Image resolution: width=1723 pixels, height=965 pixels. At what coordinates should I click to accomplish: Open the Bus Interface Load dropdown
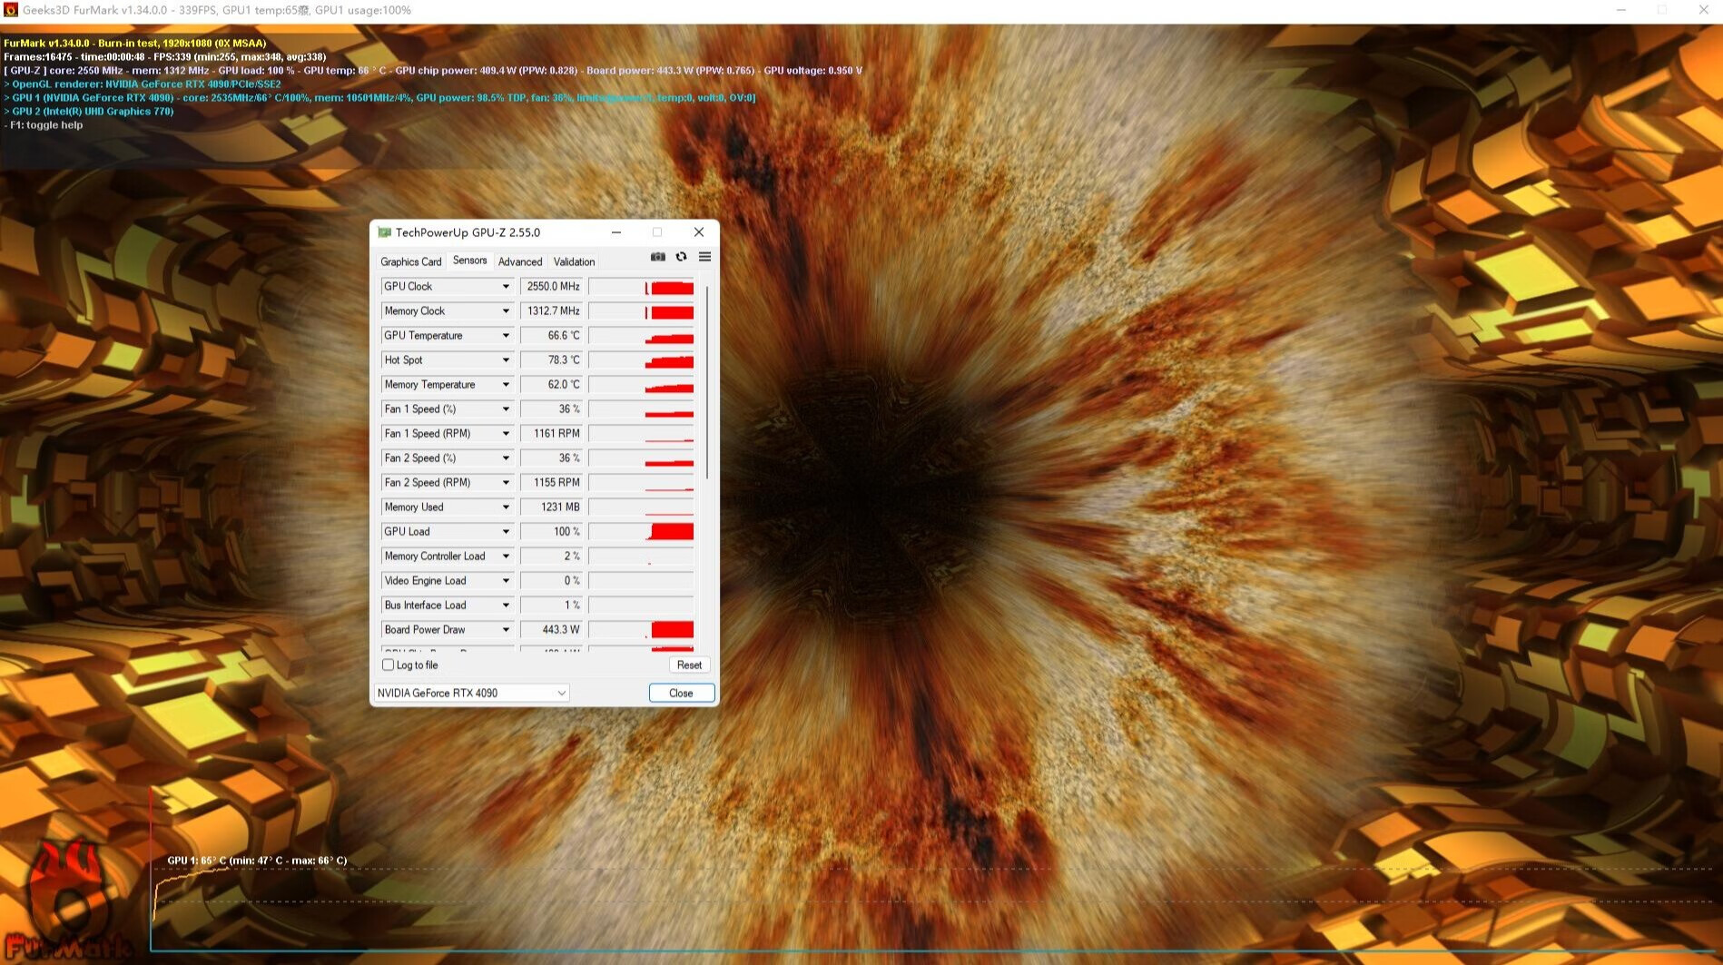tap(506, 606)
